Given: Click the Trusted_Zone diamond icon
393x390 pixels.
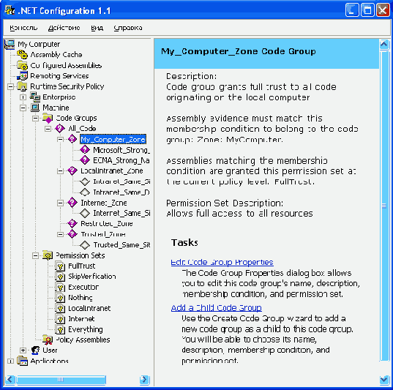Looking at the screenshot, I should click(x=72, y=234).
